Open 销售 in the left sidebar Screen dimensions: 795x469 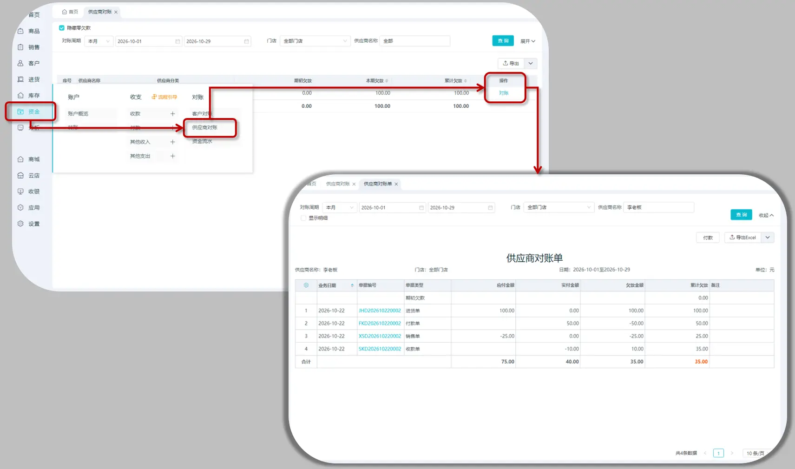[29, 47]
